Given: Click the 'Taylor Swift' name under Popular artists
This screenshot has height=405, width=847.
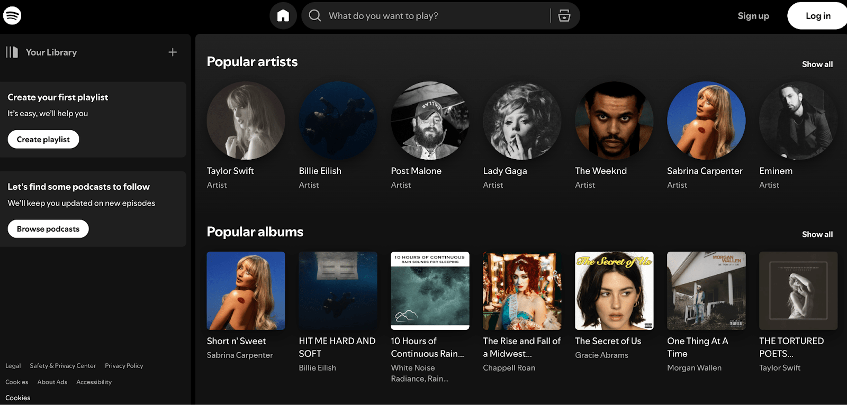Looking at the screenshot, I should [230, 171].
